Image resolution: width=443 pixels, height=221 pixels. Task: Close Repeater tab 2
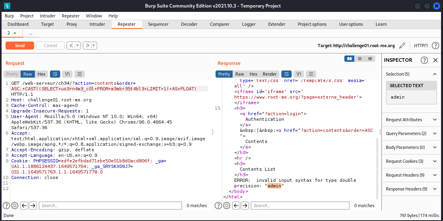point(15,33)
